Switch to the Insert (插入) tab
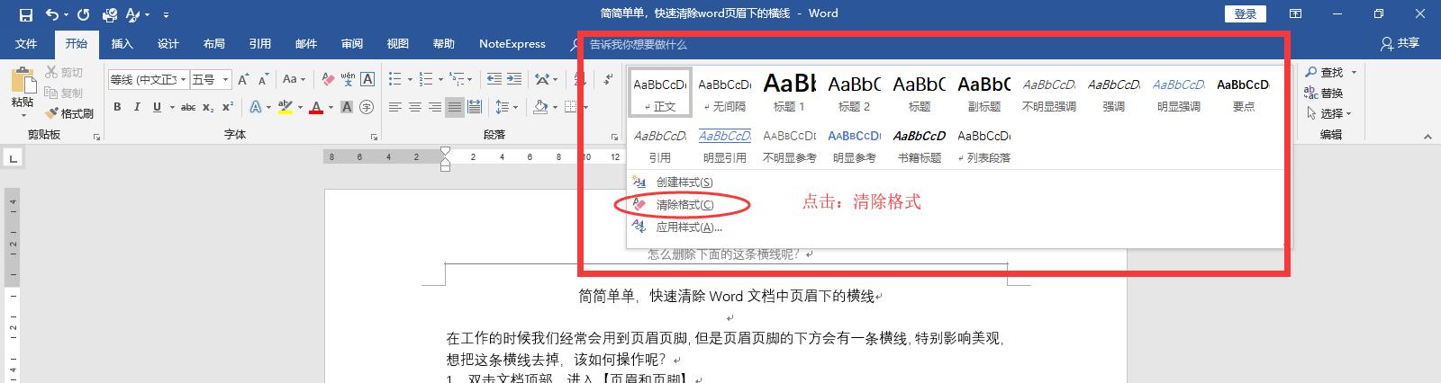 click(x=122, y=43)
